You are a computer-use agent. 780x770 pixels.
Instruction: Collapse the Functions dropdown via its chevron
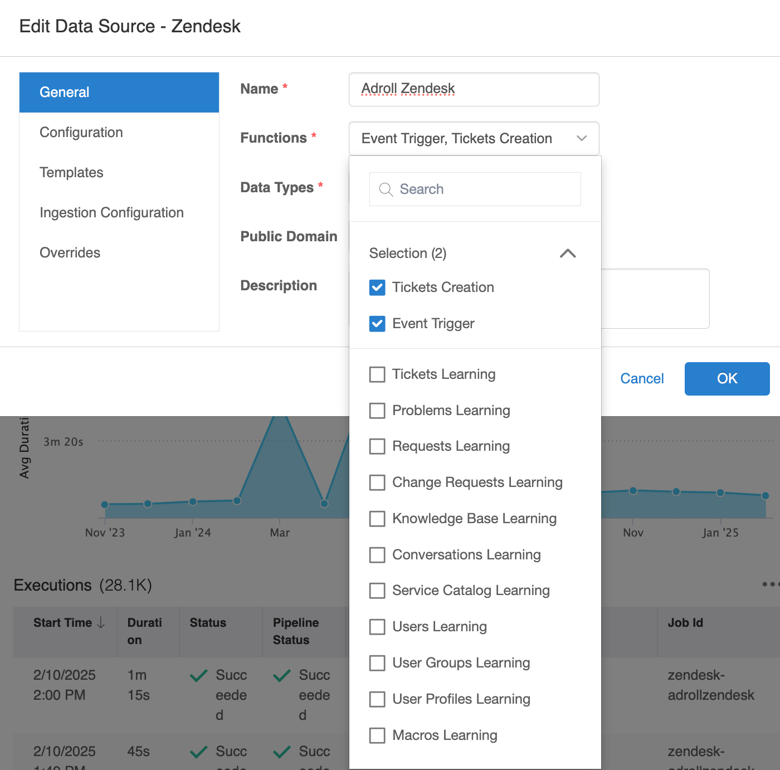(x=582, y=138)
